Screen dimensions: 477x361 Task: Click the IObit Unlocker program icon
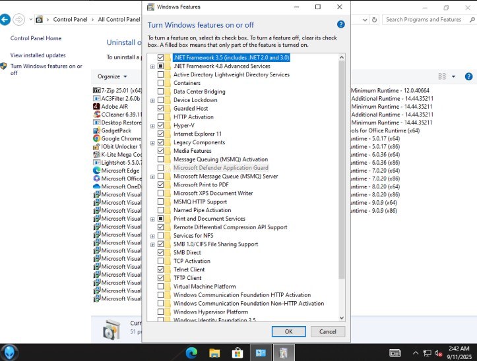[96, 146]
